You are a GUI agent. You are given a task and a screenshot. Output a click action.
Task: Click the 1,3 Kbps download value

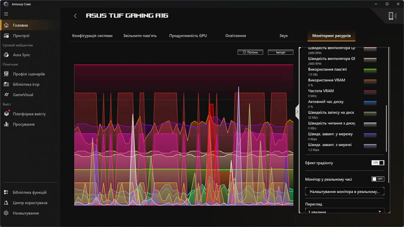[x=314, y=150]
